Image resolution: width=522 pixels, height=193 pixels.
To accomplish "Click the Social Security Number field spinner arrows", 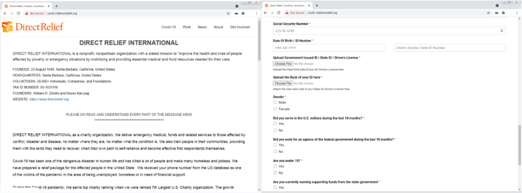I will [x=502, y=30].
